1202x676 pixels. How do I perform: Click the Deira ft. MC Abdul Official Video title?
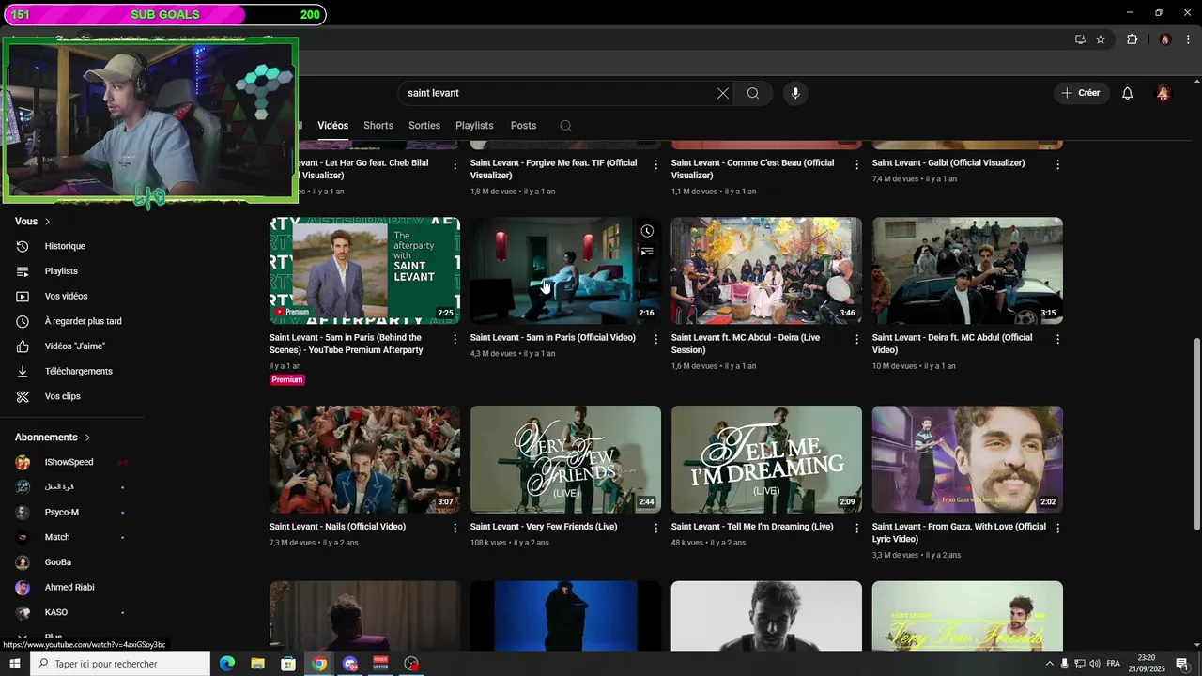(x=952, y=344)
